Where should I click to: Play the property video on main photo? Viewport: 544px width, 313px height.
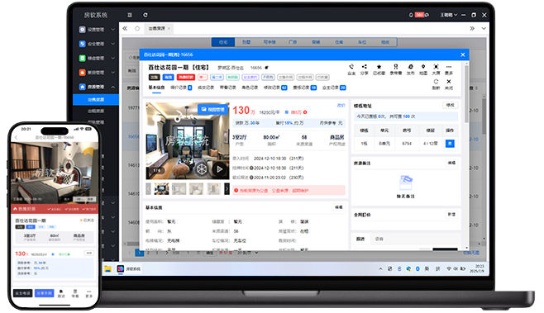click(219, 169)
